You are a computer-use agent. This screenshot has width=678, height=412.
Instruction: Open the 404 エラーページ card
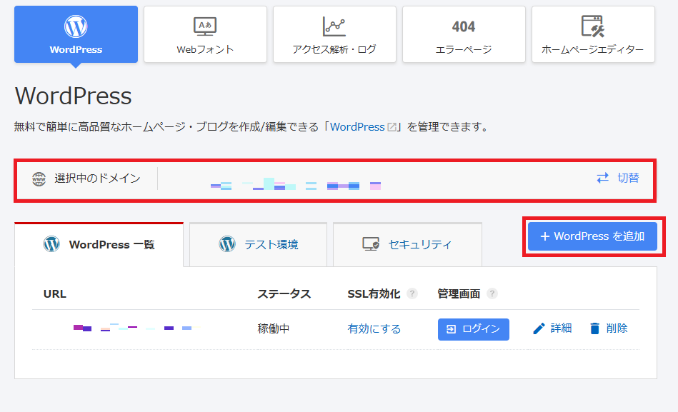(x=464, y=34)
